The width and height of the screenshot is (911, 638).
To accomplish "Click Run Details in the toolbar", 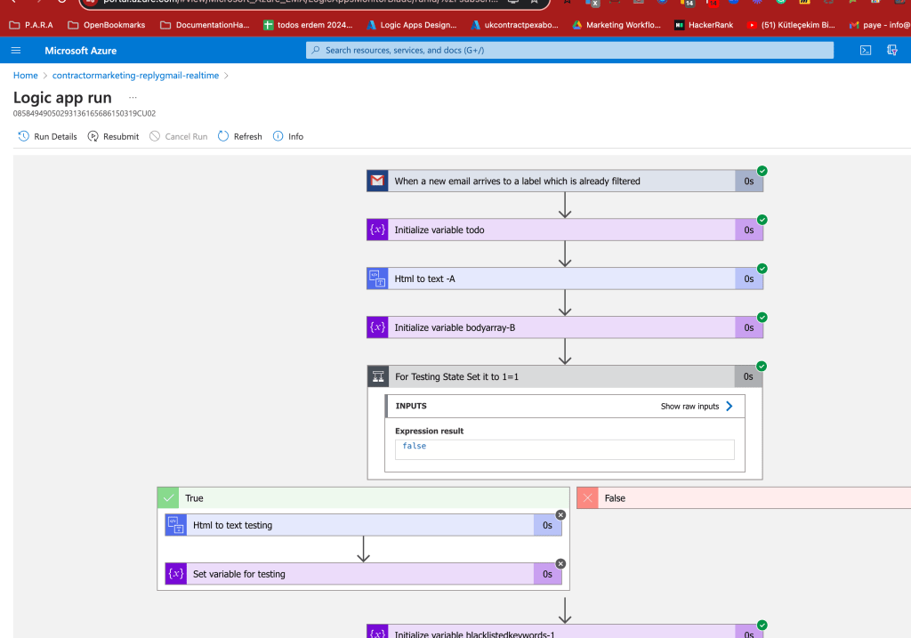I will click(x=48, y=136).
